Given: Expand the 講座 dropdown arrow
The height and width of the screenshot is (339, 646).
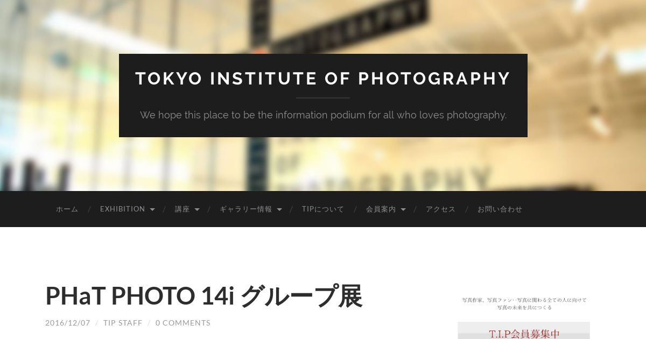Looking at the screenshot, I should (197, 210).
